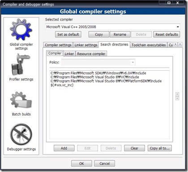Viewport: 188px width, 172px height.
Task: Switch to Compiler settings tab
Action: 58,45
